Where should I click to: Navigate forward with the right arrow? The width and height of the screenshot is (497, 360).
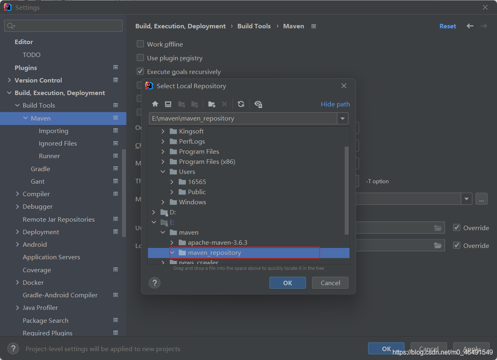[x=484, y=26]
